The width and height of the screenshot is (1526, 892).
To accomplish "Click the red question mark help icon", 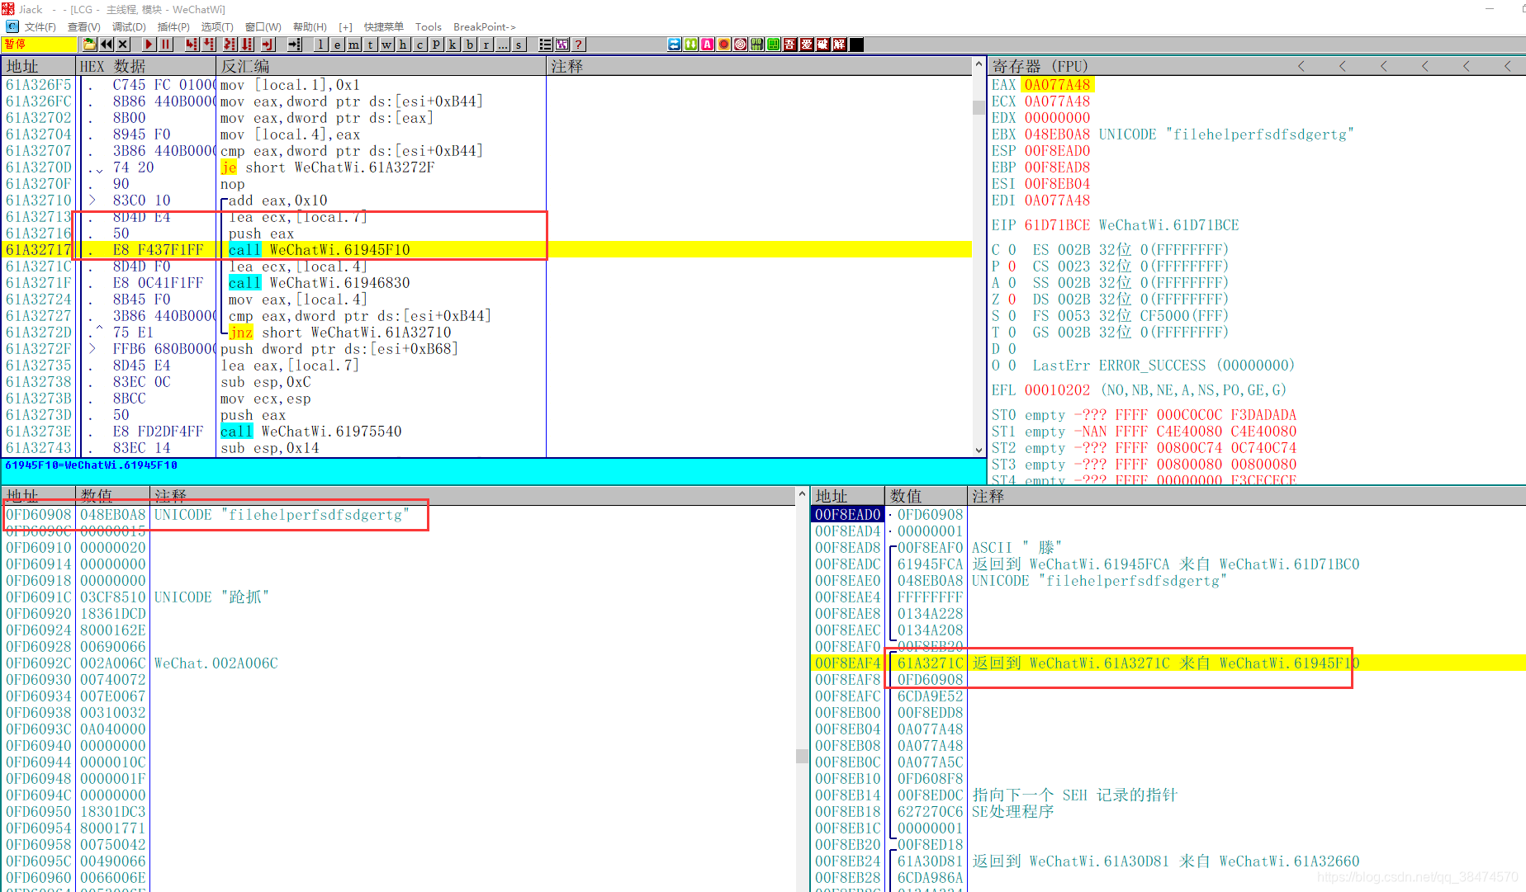I will point(579,45).
